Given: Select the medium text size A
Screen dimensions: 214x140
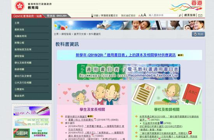Looking at the screenshot, I should [x=142, y=16].
